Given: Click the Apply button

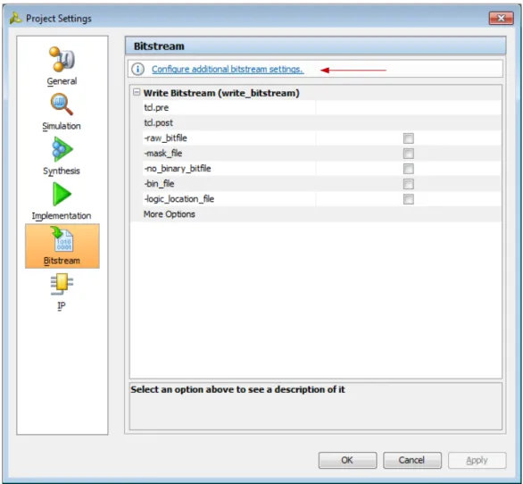Looking at the screenshot, I should click(477, 460).
